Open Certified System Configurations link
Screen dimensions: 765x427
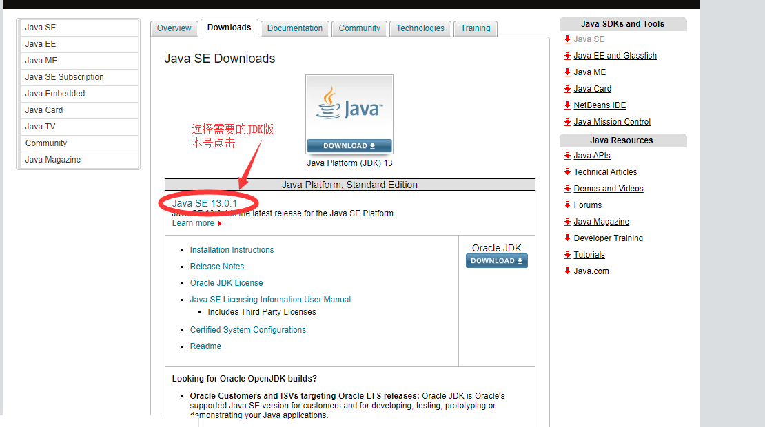click(248, 329)
